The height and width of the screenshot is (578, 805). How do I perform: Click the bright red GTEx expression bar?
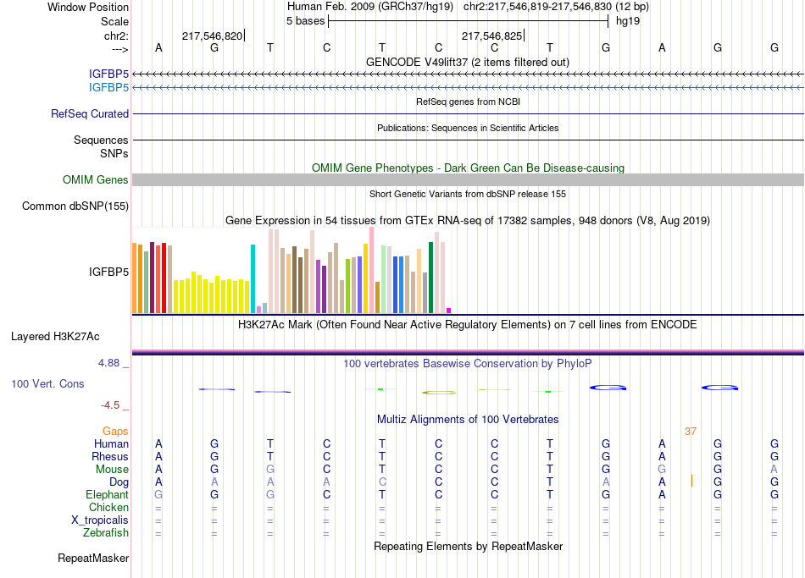(x=164, y=278)
